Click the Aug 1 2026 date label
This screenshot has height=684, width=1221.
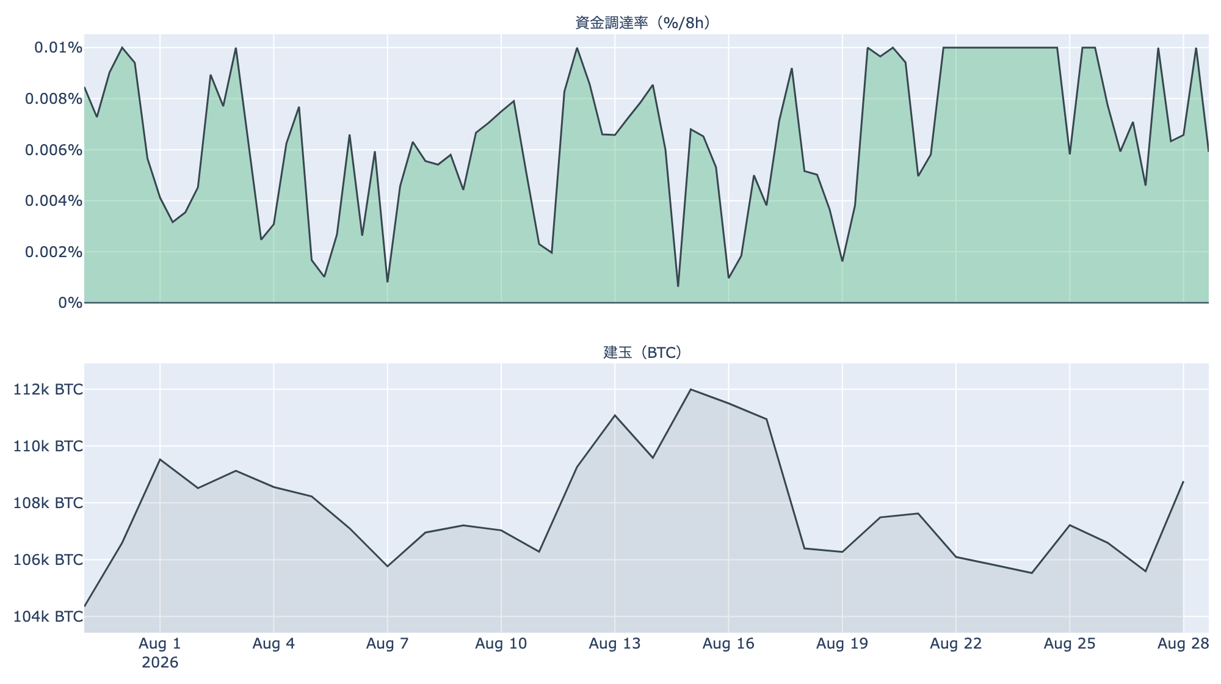click(x=160, y=653)
